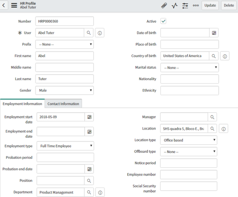Viewport: 238px width, 197px height.
Task: Open the Employment type dropdown
Action: (x=65, y=146)
